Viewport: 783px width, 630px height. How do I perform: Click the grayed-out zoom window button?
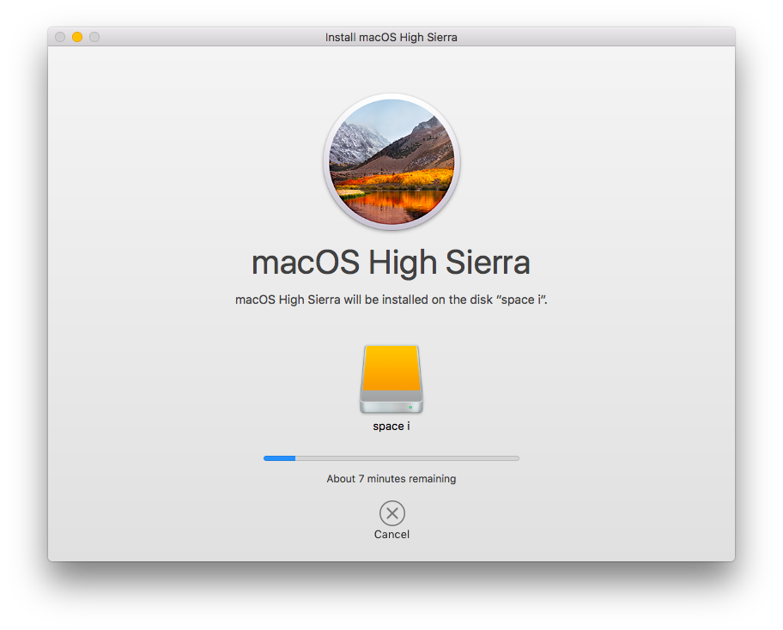pos(94,37)
